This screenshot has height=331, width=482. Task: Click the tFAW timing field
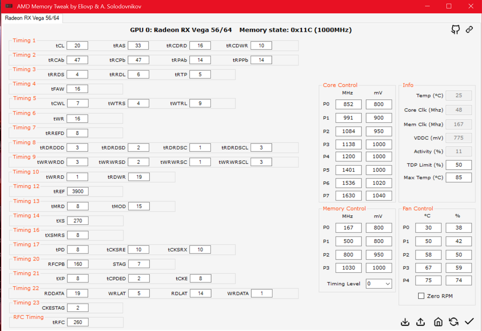(77, 89)
